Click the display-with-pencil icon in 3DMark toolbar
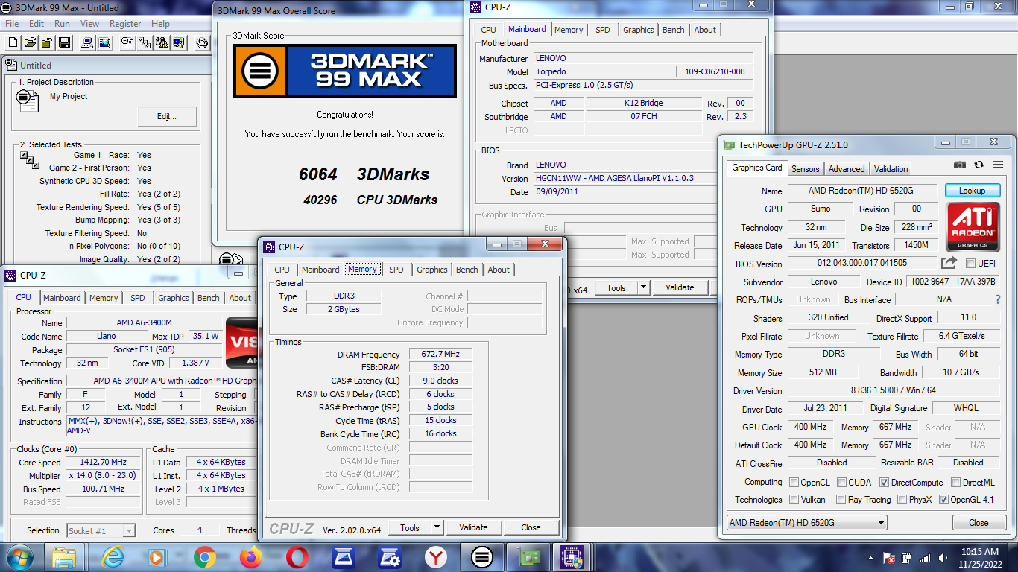This screenshot has height=572, width=1018. click(180, 42)
